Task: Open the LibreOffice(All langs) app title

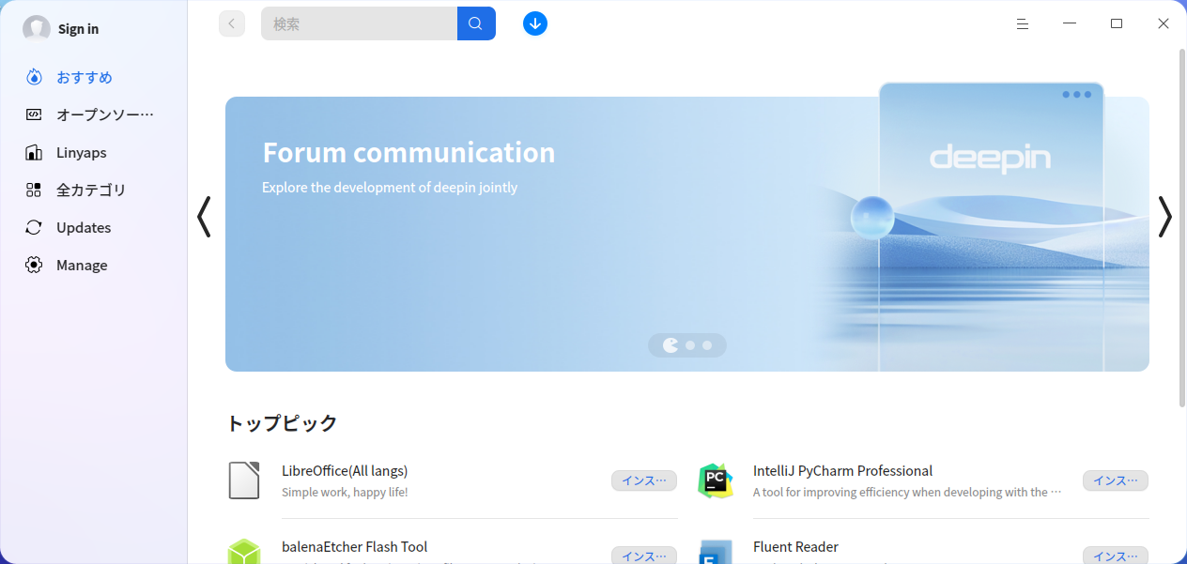Action: point(345,471)
